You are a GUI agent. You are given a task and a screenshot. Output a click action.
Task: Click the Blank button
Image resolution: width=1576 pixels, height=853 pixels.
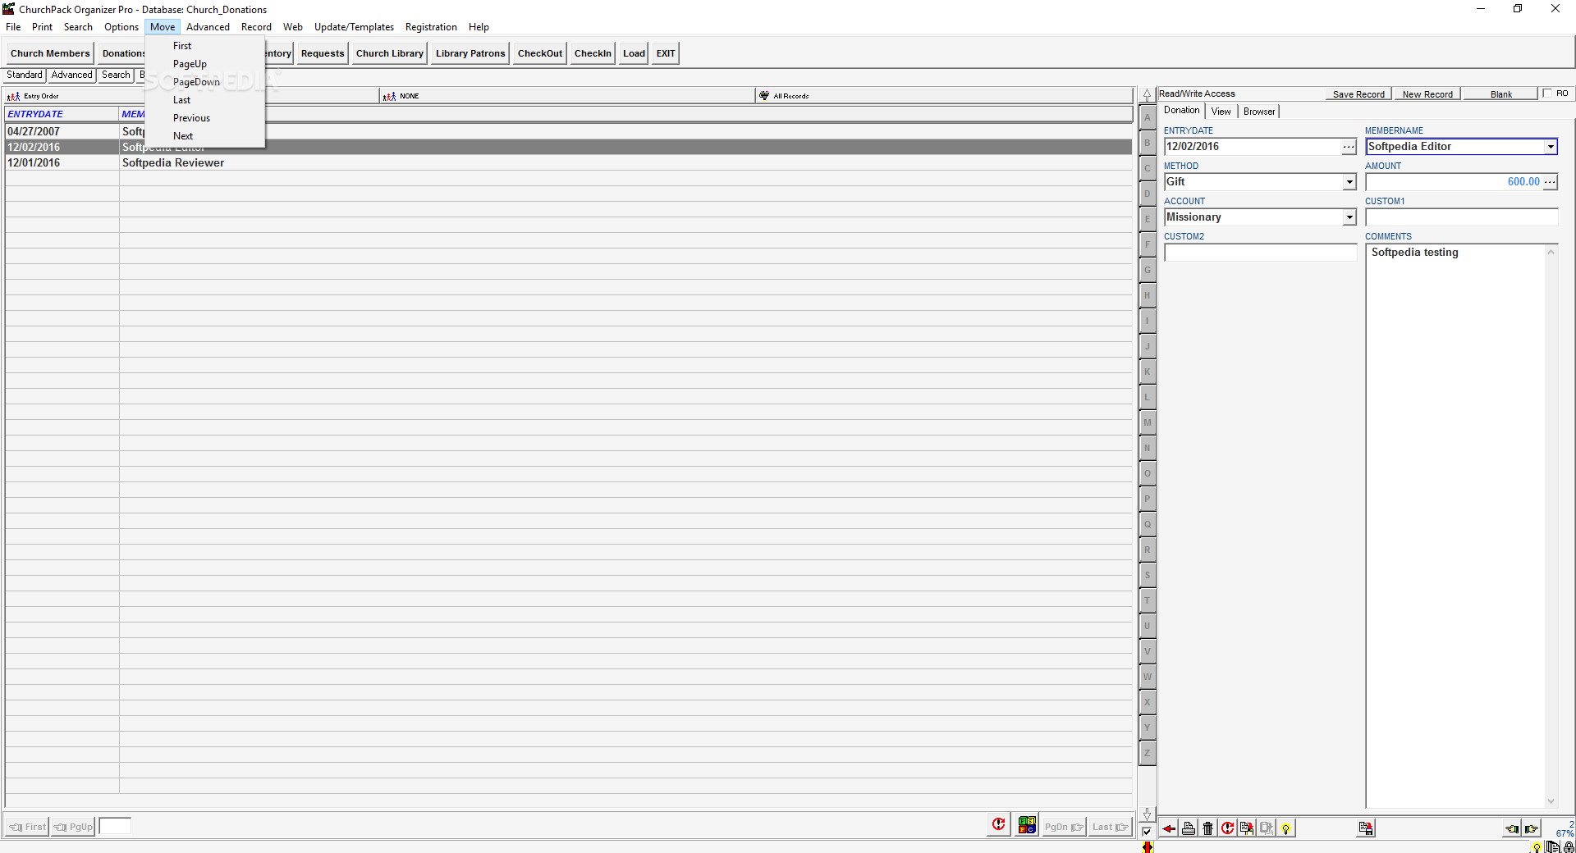(x=1501, y=94)
